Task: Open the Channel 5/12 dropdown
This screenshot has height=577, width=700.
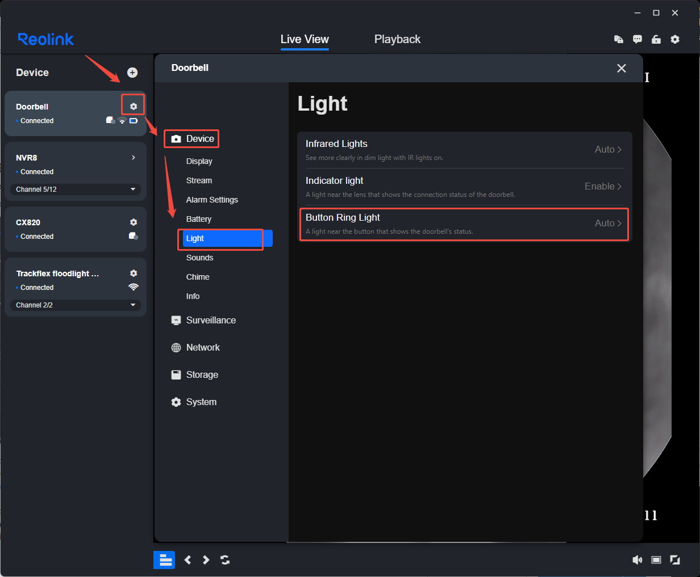Action: (76, 189)
